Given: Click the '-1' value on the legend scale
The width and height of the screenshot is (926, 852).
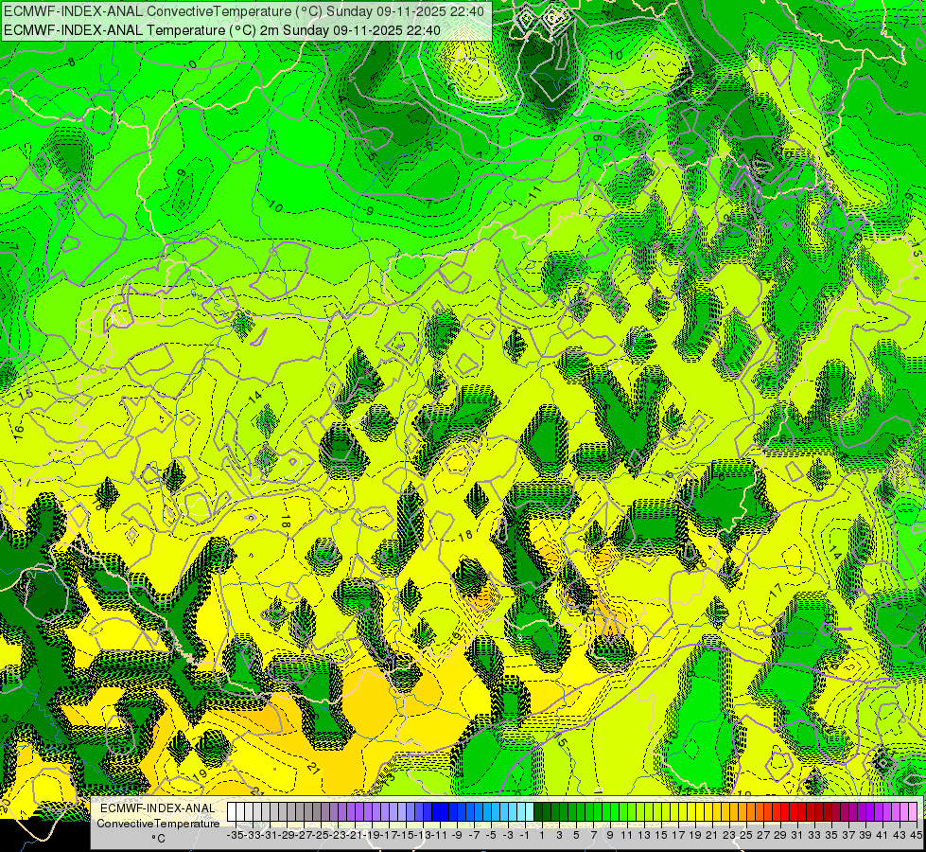Looking at the screenshot, I should pos(524,835).
